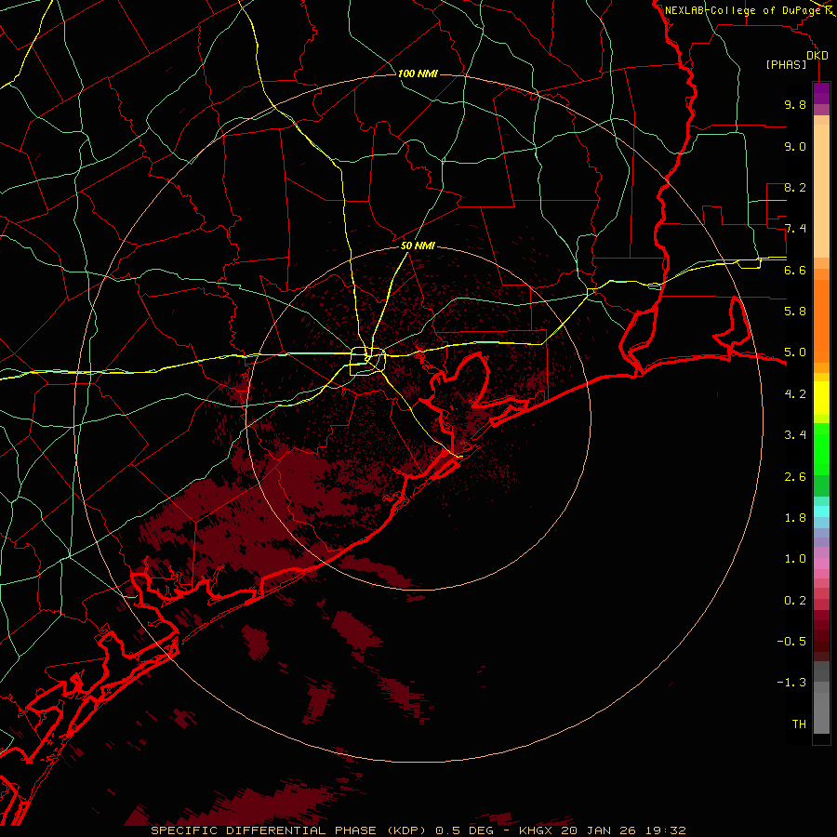
Task: Click the 5.0 color scale label
Action: (795, 352)
